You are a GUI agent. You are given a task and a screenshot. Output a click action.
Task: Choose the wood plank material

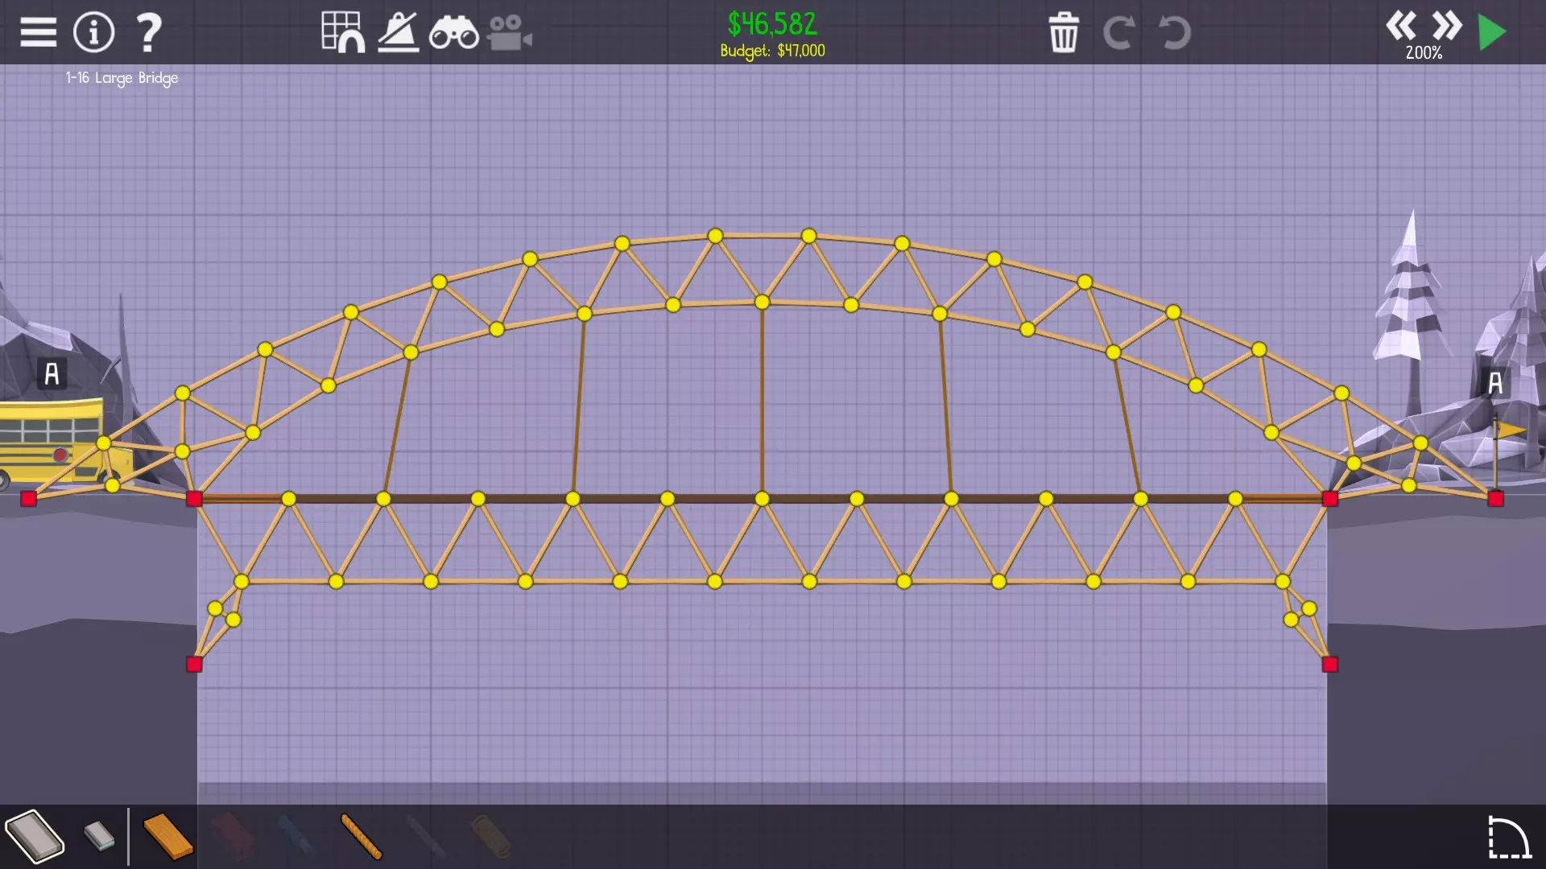167,836
